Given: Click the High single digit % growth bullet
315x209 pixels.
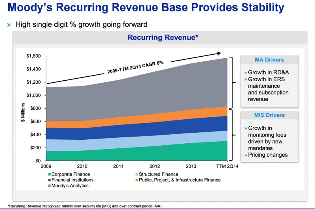Looking at the screenshot, I should click(82, 24).
